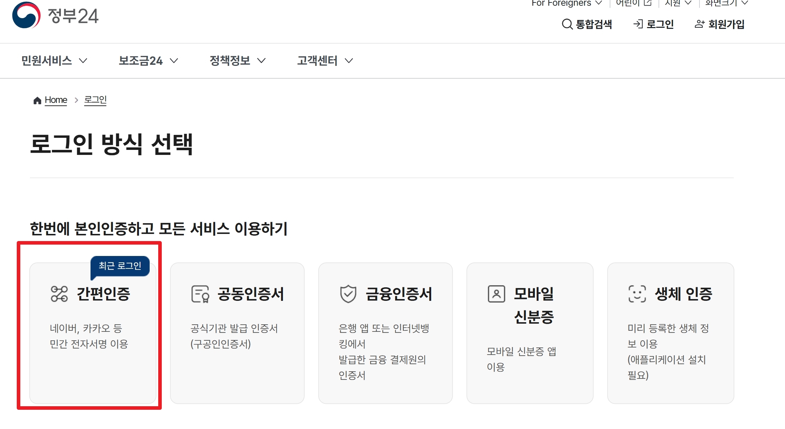Click the 간편인증 linked-circles icon
The width and height of the screenshot is (785, 429).
(x=59, y=294)
